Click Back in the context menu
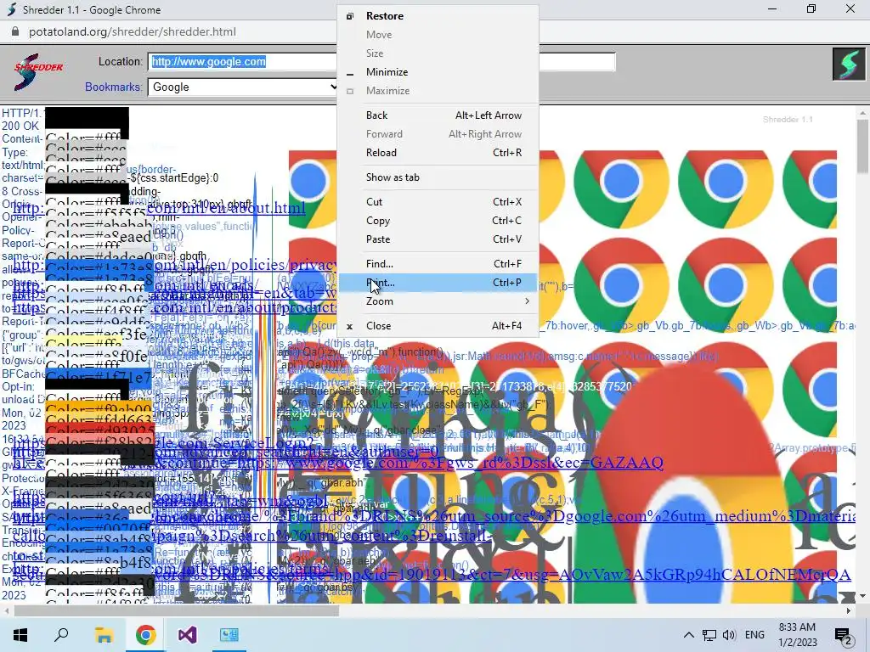This screenshot has height=652, width=870. coord(438,115)
